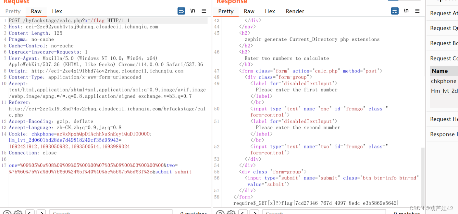Go to next match under Response panel
The width and height of the screenshot is (458, 214).
tap(254, 212)
